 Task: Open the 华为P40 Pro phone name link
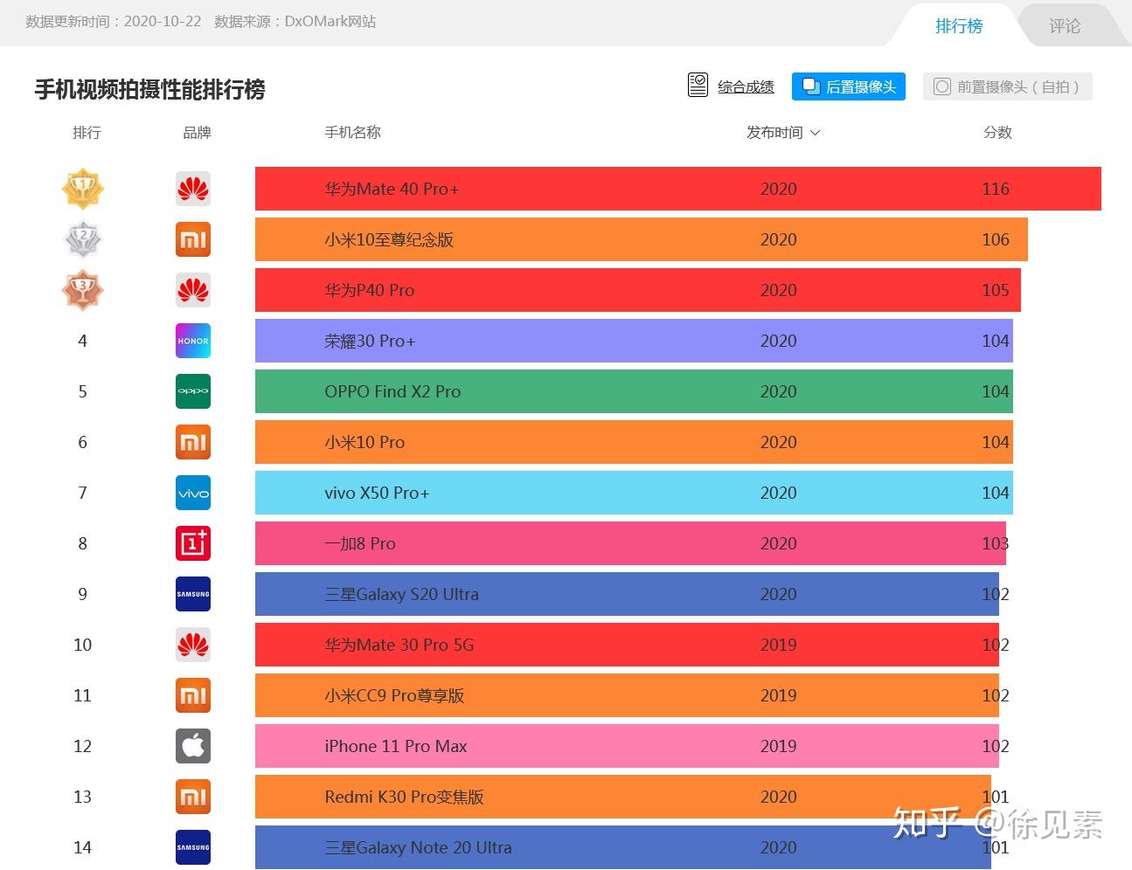point(369,290)
